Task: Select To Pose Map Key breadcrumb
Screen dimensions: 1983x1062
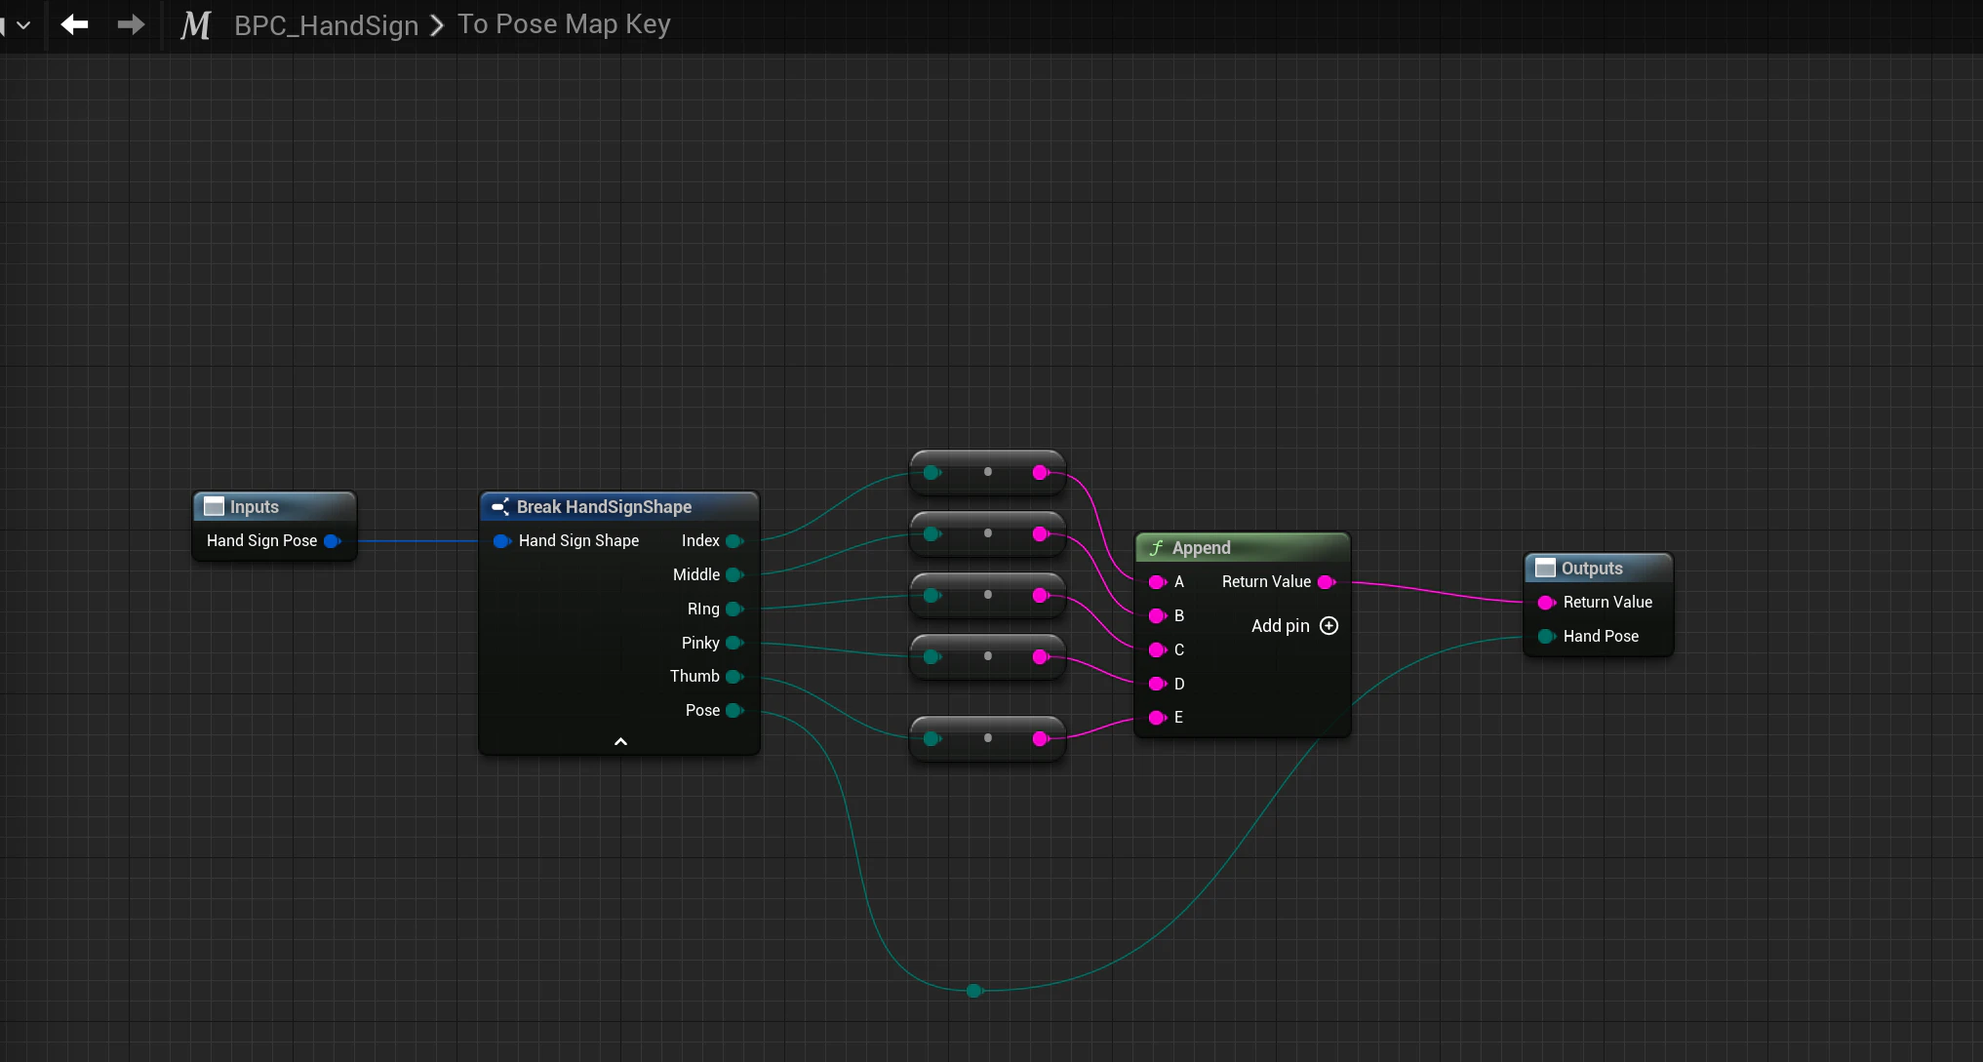Action: click(564, 24)
